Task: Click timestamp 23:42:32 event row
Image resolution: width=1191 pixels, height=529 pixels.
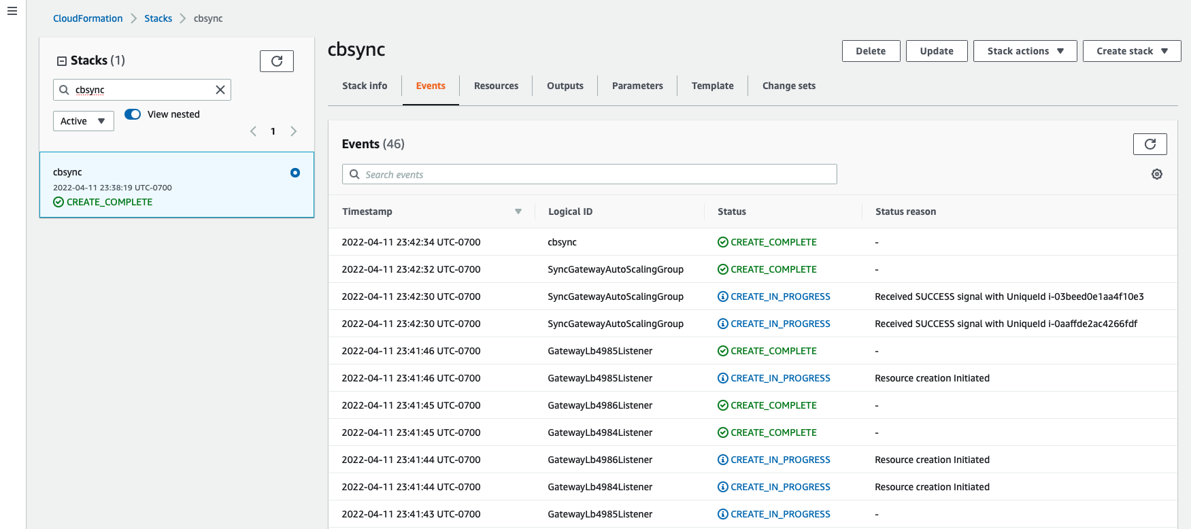Action: click(x=411, y=269)
